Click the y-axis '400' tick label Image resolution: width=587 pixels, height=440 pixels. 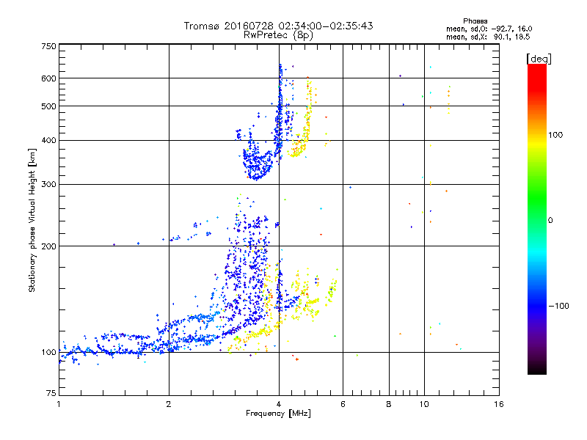[48, 141]
